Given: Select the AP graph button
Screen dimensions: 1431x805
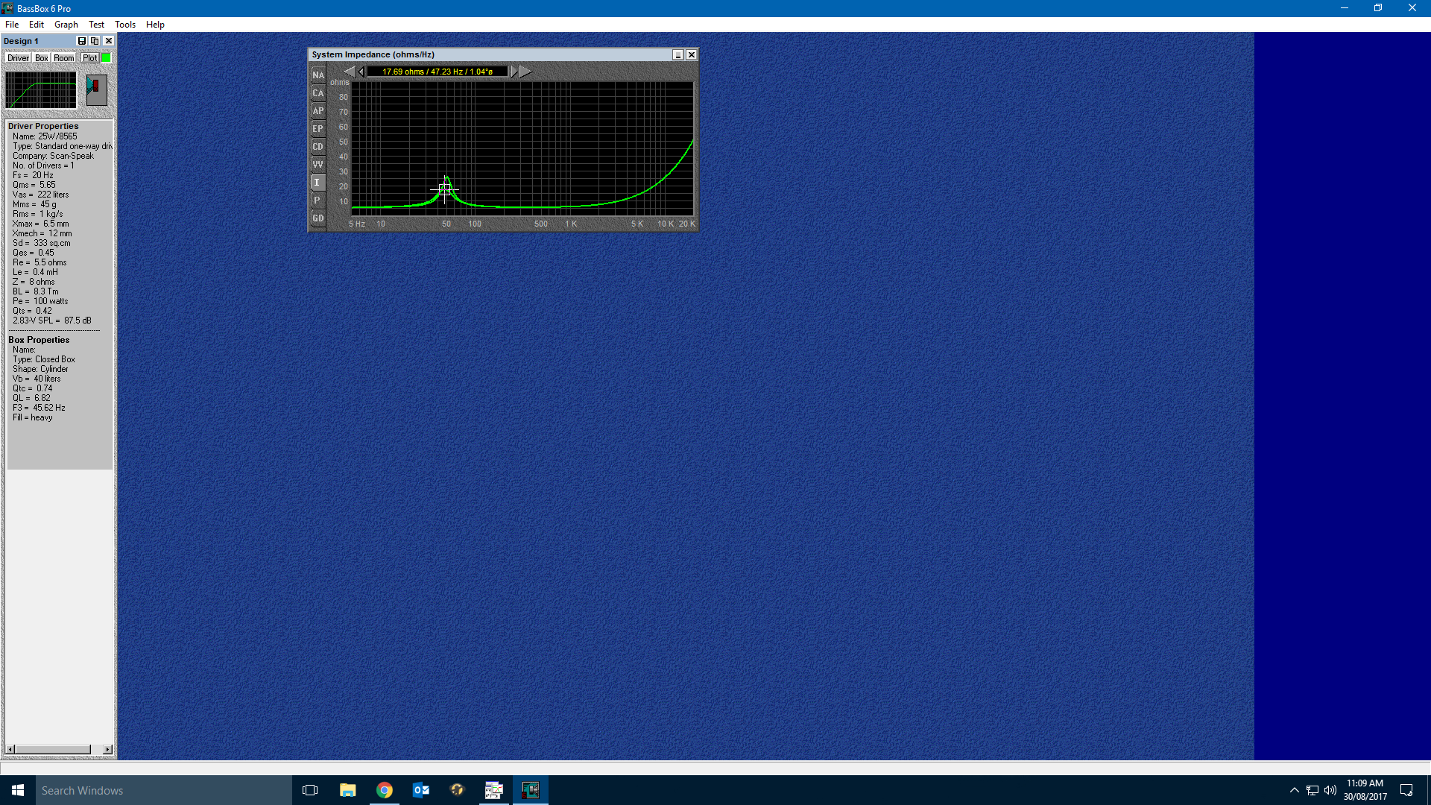Looking at the screenshot, I should [318, 111].
